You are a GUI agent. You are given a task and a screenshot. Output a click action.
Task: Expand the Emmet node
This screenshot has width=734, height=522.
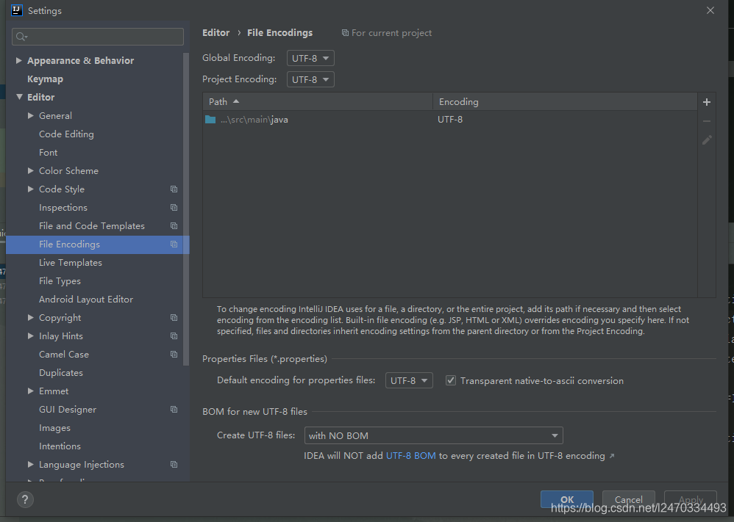coord(30,391)
